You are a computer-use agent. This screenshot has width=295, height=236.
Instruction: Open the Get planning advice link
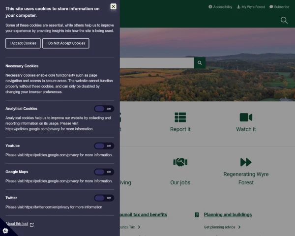pyautogui.click(x=219, y=227)
